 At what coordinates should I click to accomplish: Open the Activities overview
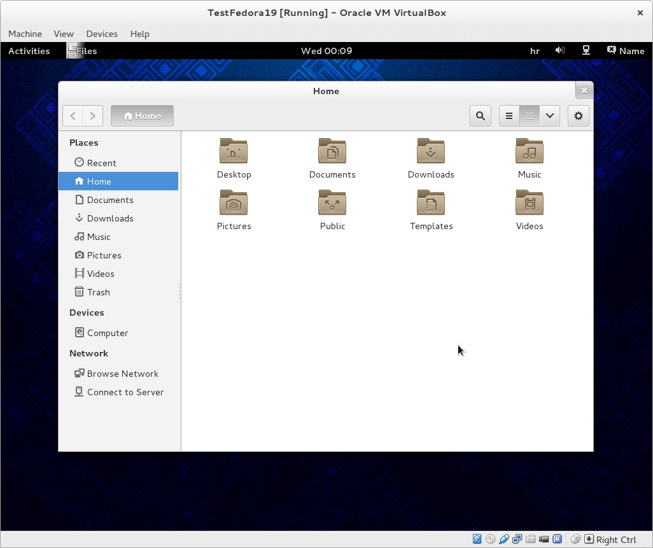[29, 51]
